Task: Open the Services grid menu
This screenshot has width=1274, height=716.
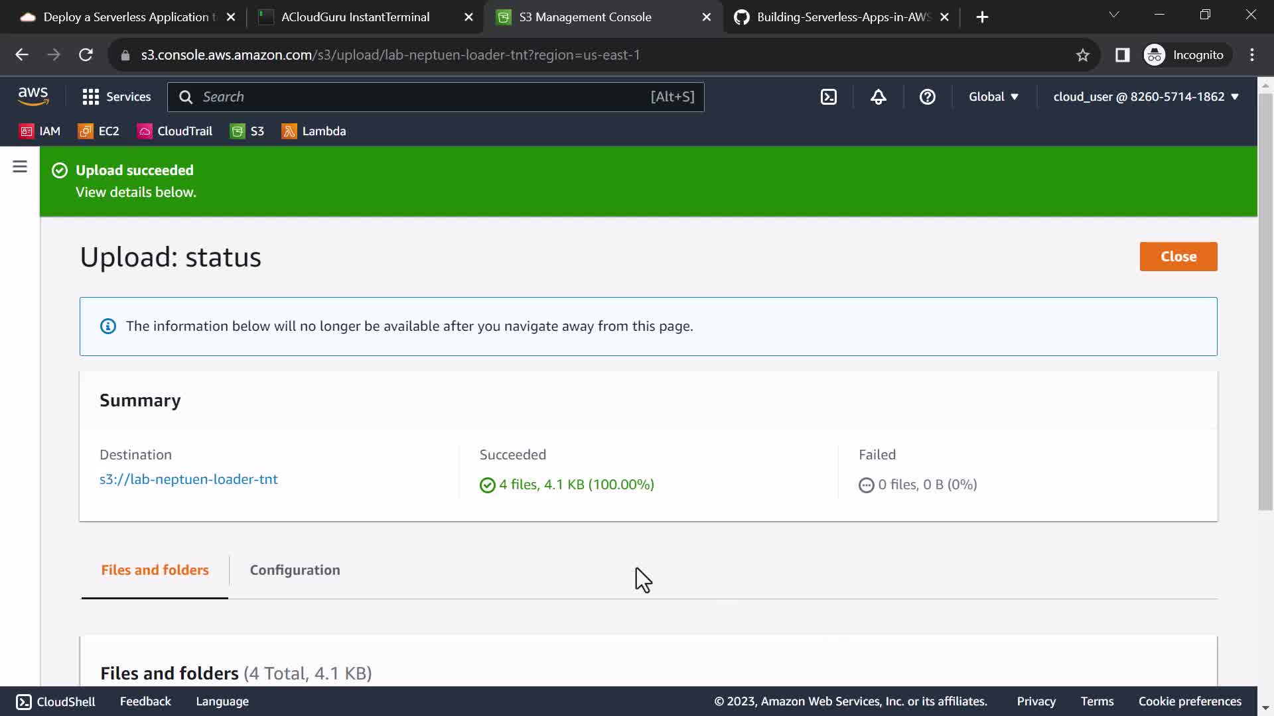Action: pos(116,97)
